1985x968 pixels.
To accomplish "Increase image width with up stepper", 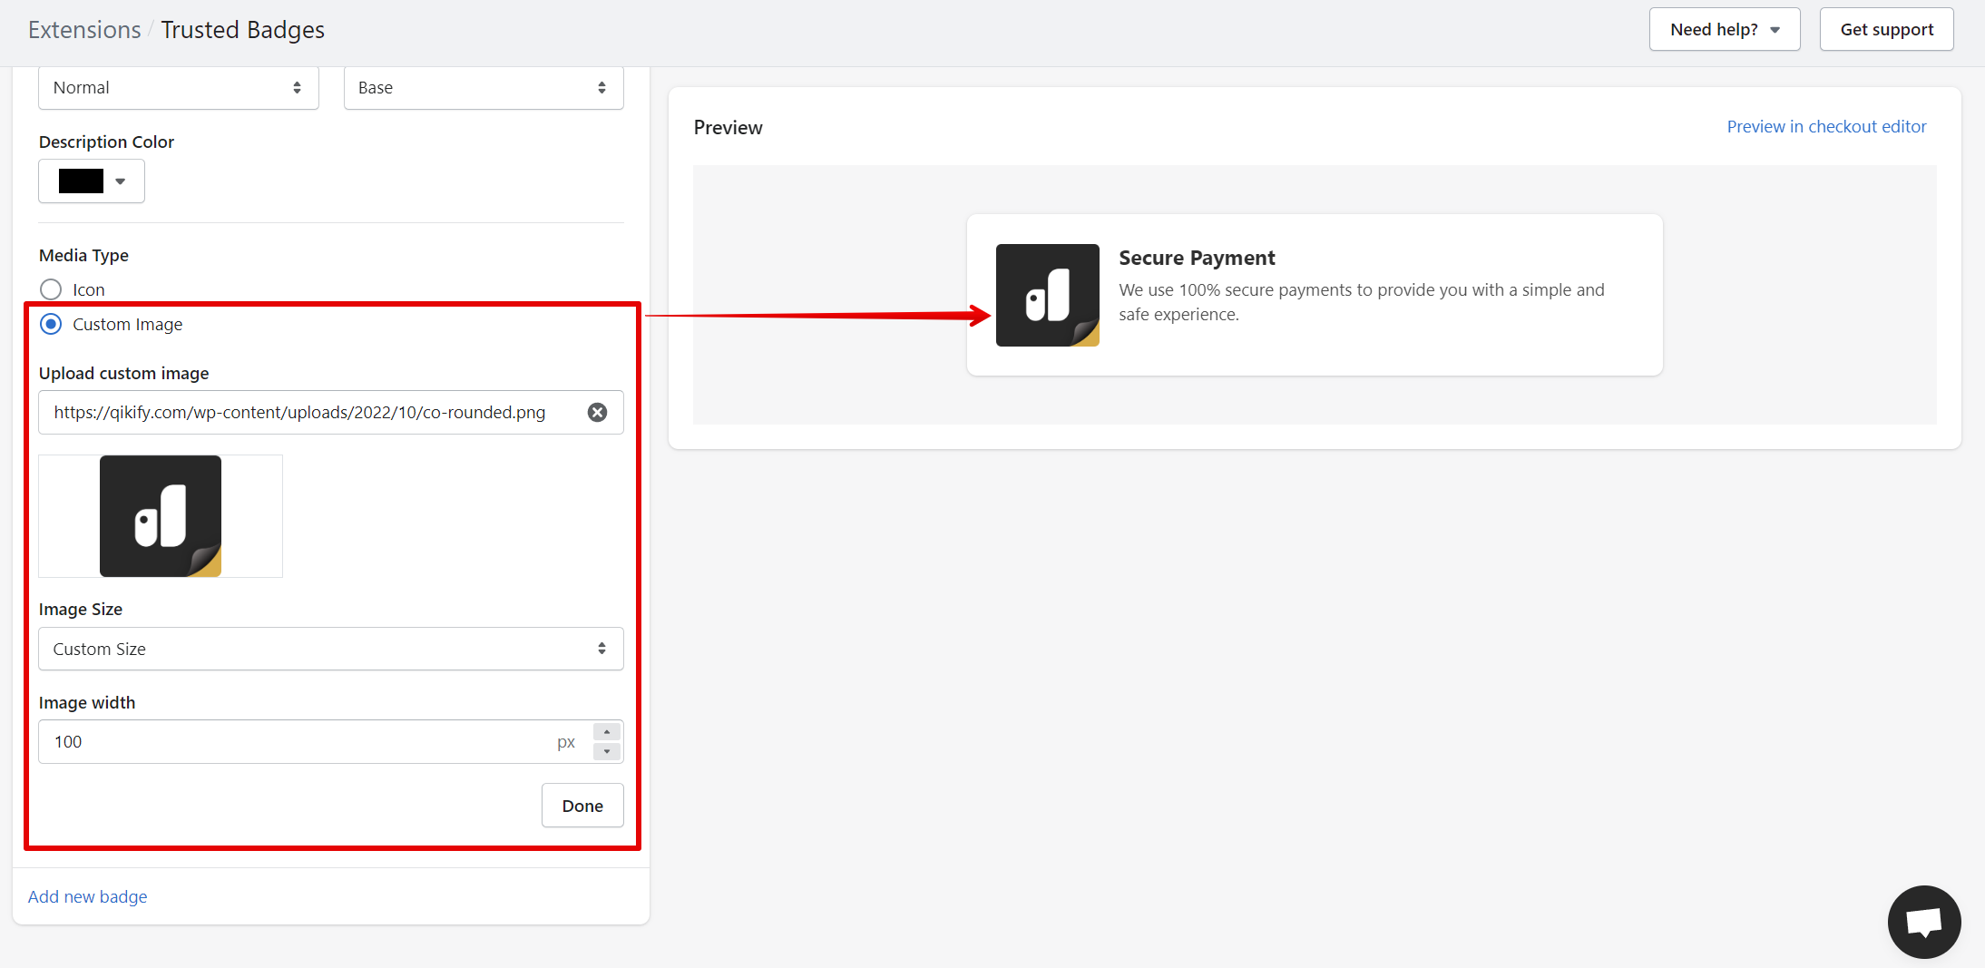I will pos(607,732).
